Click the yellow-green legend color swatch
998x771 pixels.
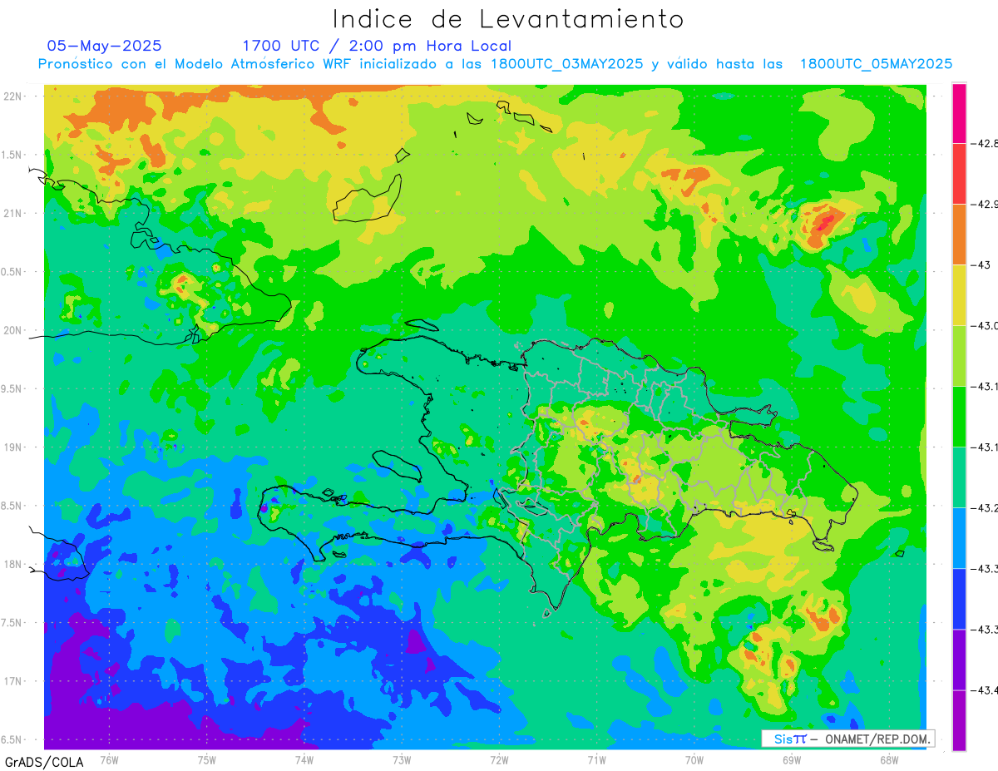[959, 356]
